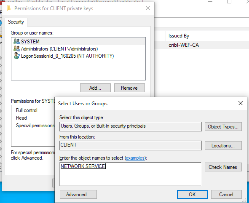Click into the object names text box
Image resolution: width=249 pixels, height=203 pixels.
coord(131,174)
